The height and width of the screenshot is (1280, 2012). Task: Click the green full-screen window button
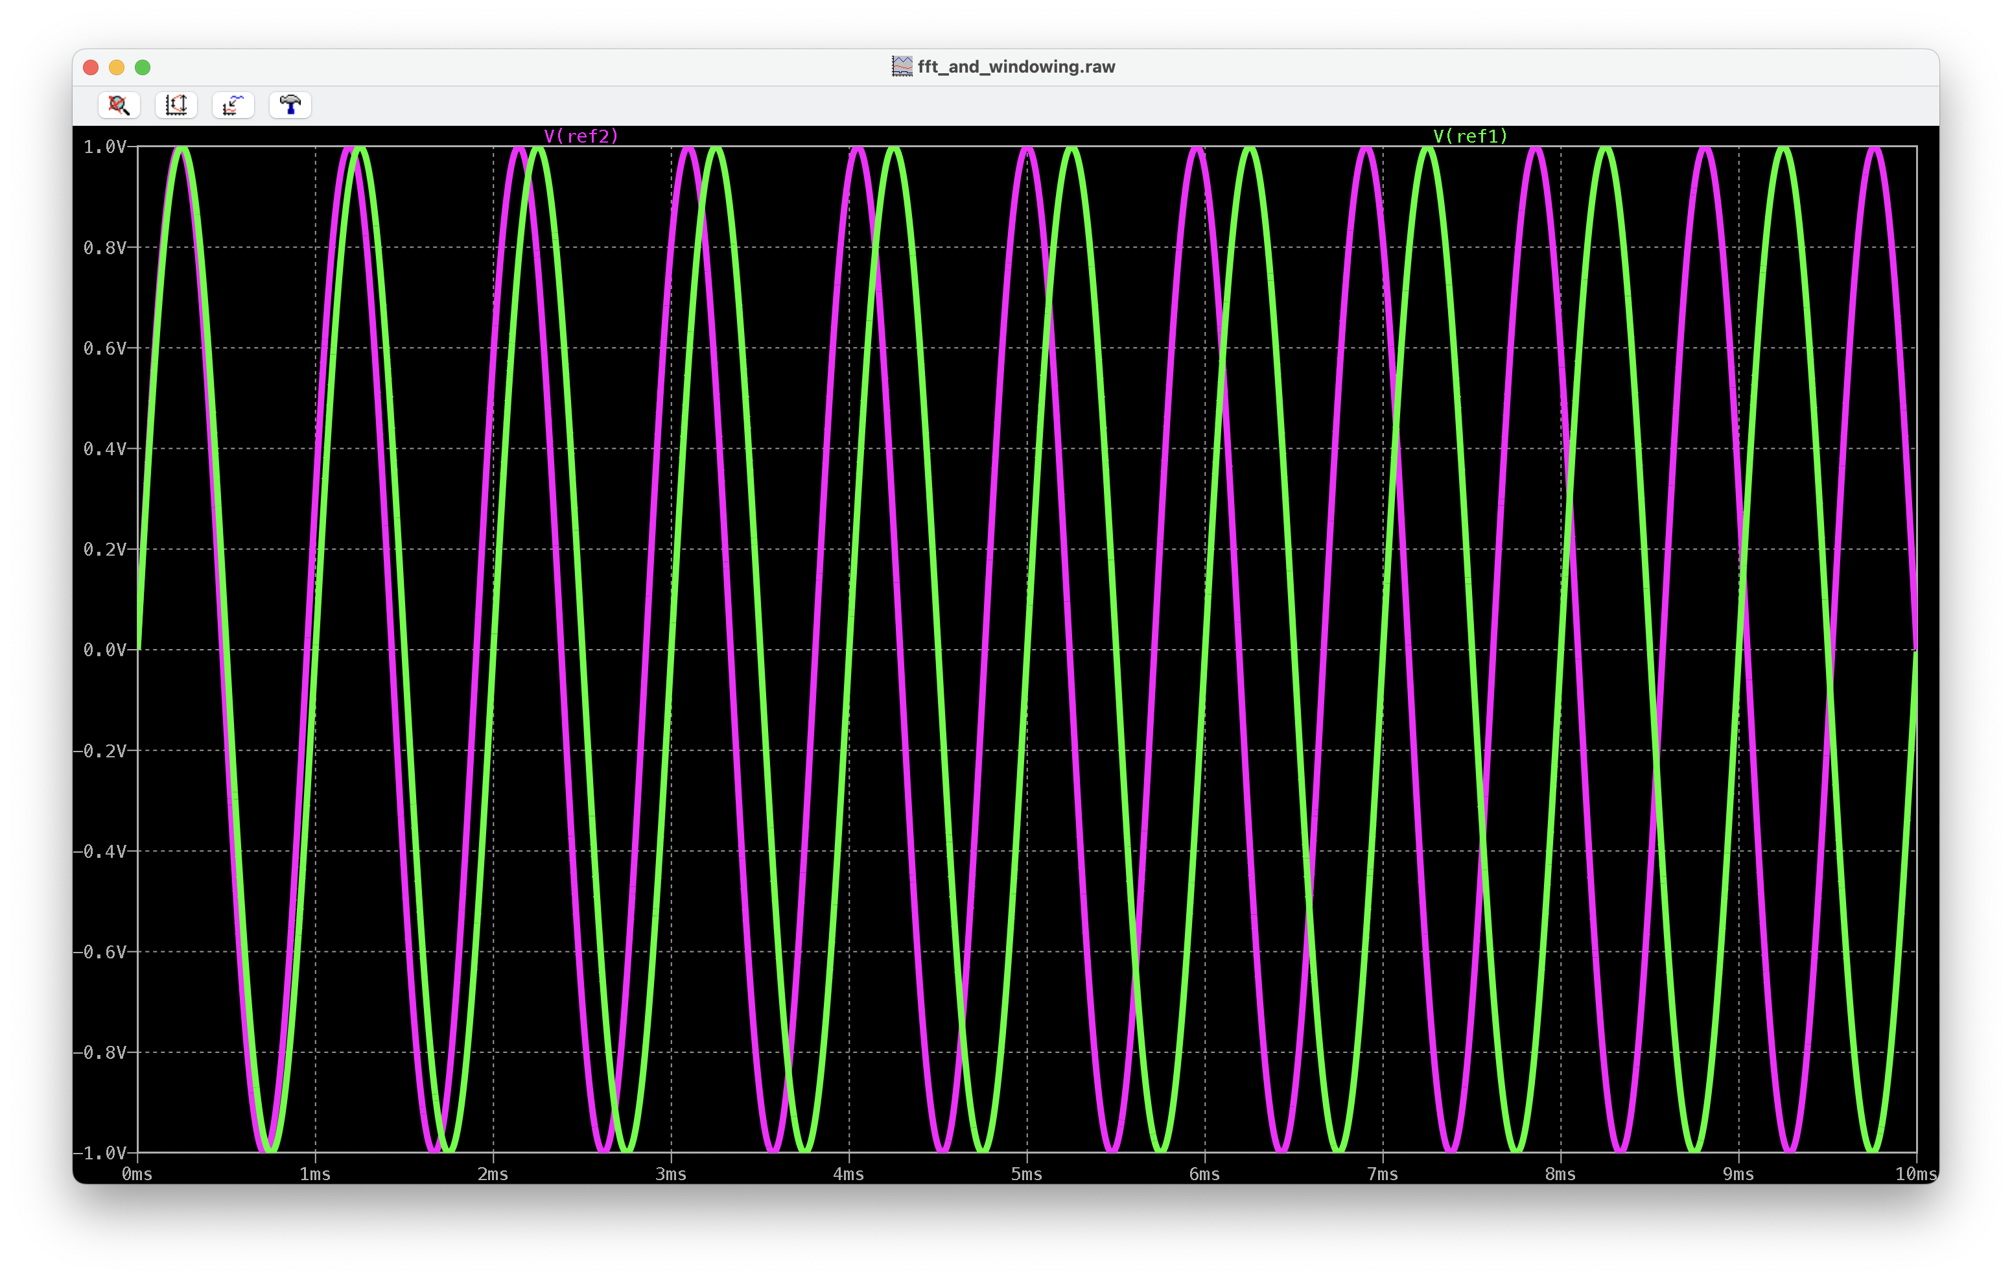tap(143, 67)
